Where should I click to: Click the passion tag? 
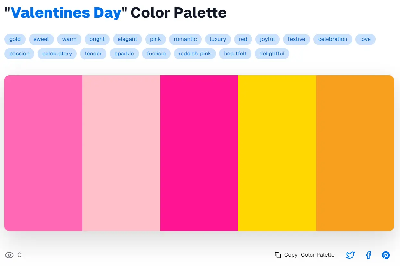19,54
